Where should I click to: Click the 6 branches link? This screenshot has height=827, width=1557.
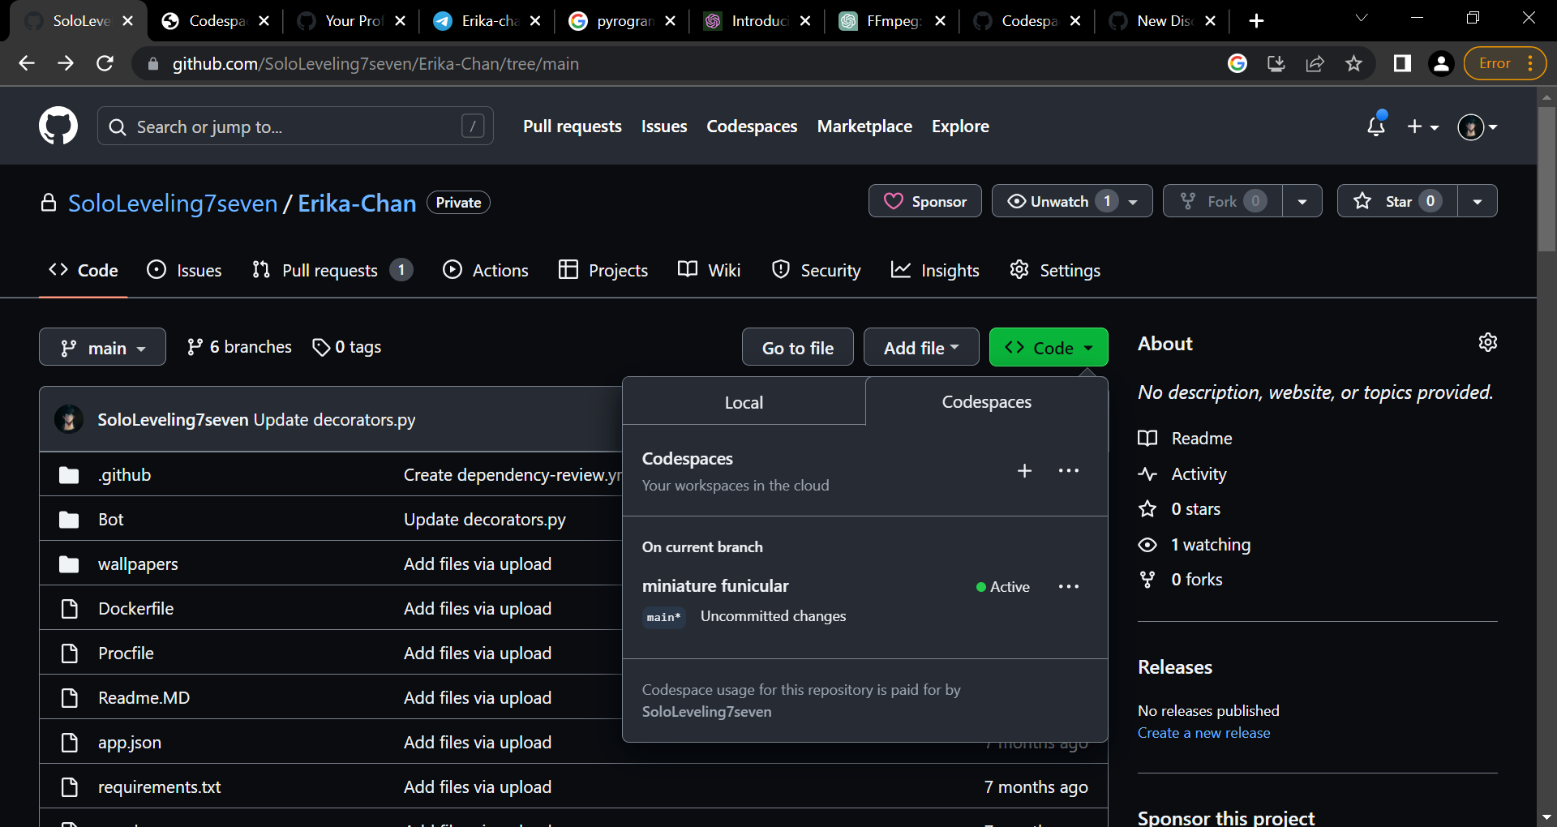(x=239, y=347)
